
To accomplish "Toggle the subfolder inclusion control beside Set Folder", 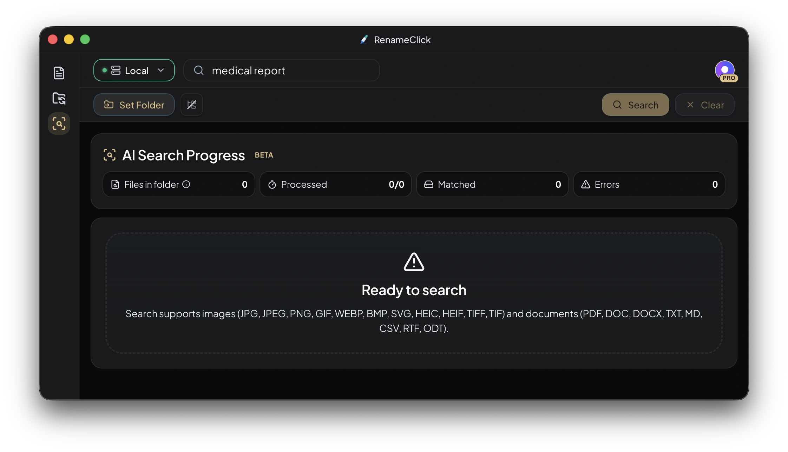I will pyautogui.click(x=191, y=105).
